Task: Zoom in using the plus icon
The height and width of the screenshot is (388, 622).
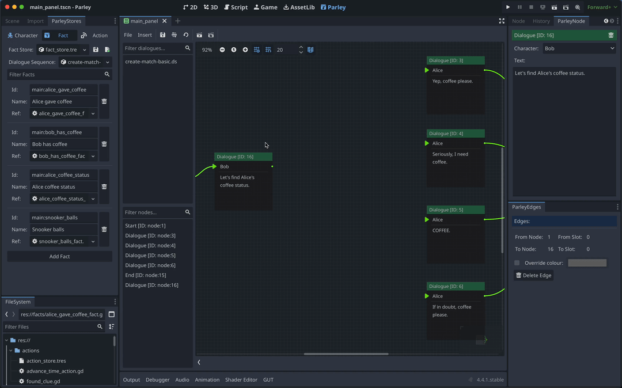Action: [x=245, y=50]
